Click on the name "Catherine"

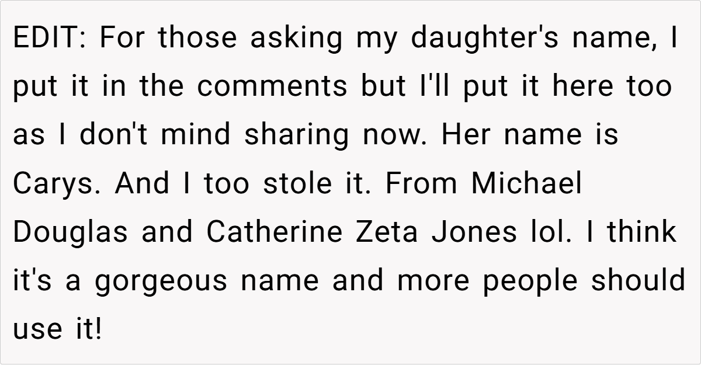(274, 233)
